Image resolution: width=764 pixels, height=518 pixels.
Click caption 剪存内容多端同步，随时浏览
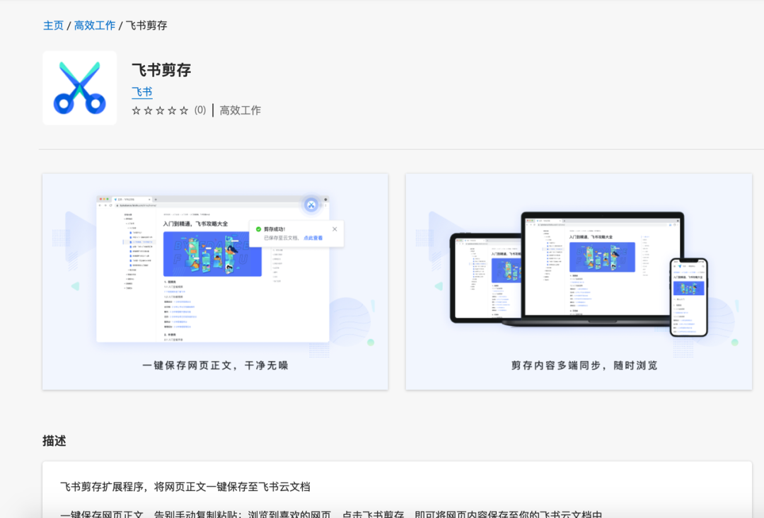point(584,365)
